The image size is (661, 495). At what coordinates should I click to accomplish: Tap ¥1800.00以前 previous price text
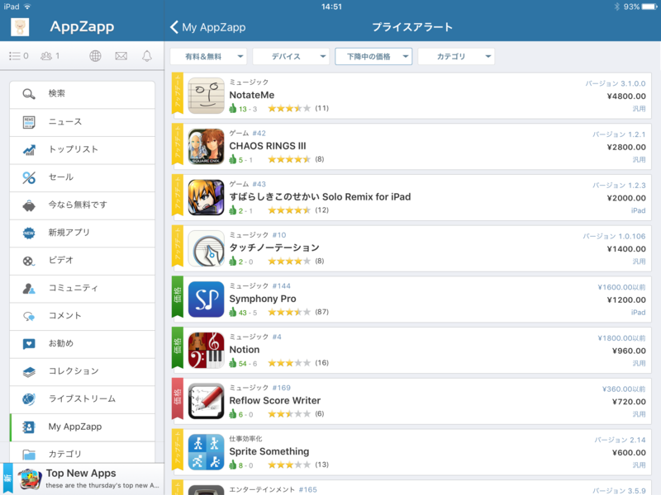click(x=621, y=338)
